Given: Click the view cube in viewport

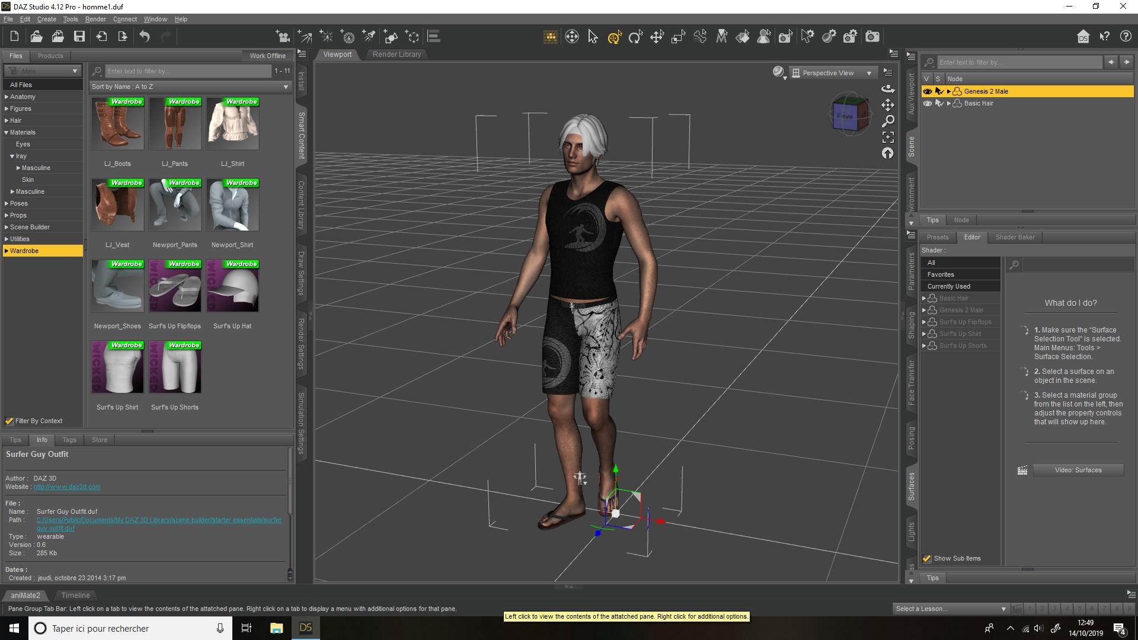Looking at the screenshot, I should [849, 115].
